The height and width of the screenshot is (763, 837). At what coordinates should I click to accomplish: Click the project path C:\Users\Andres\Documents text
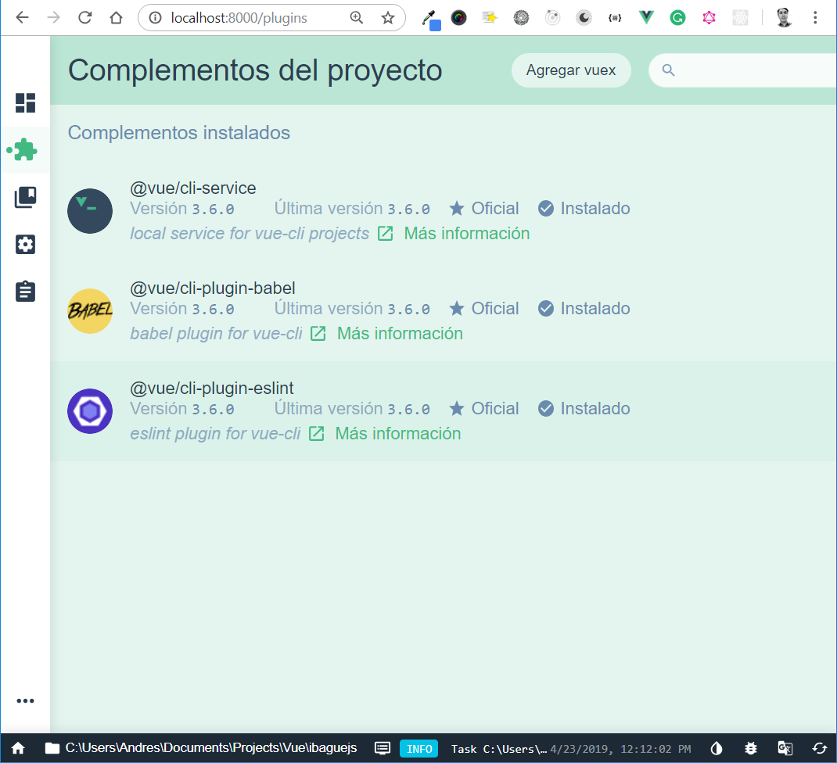pos(211,748)
